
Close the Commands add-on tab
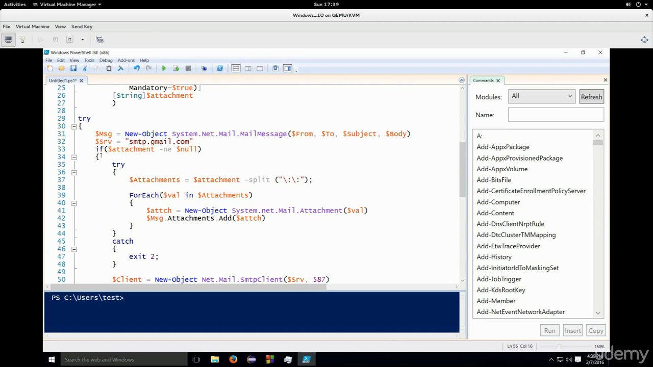pos(498,81)
